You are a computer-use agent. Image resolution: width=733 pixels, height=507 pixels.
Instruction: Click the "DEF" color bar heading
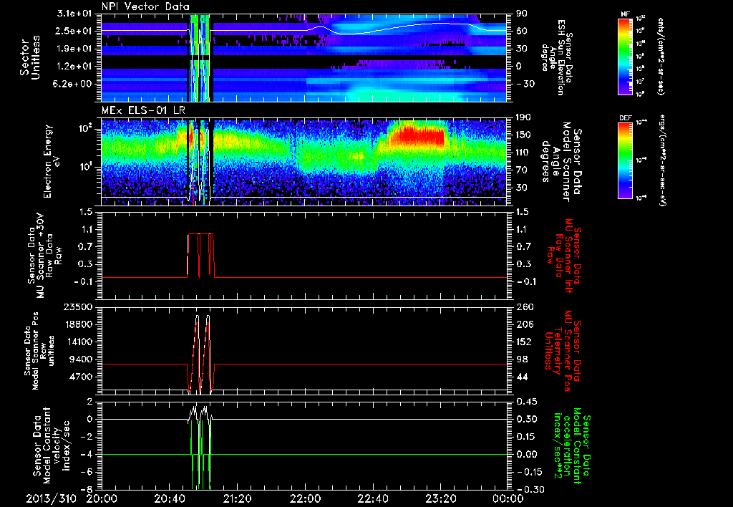(626, 118)
